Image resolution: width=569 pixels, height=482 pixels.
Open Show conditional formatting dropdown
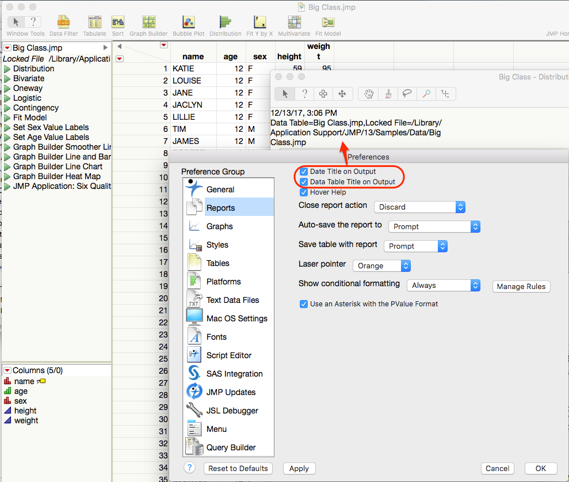444,286
